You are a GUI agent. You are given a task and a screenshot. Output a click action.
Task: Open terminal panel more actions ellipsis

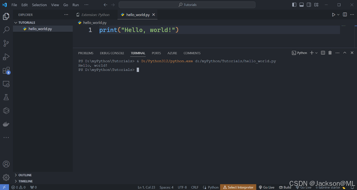(x=338, y=53)
